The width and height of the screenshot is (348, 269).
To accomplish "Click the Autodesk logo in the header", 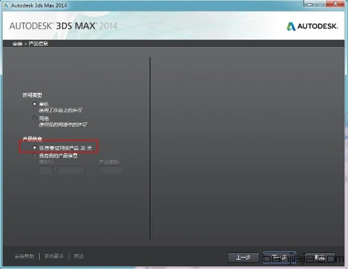I will point(312,26).
